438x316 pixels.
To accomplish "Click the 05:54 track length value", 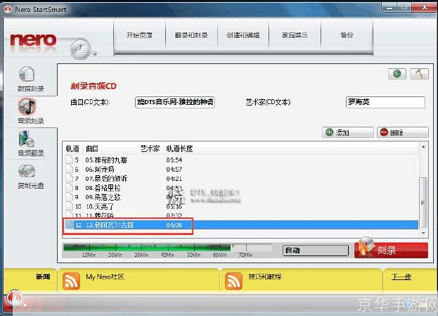I will (x=174, y=160).
